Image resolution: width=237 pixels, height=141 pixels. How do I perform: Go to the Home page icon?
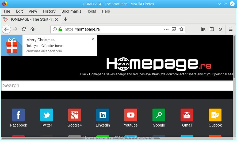(x=32, y=29)
